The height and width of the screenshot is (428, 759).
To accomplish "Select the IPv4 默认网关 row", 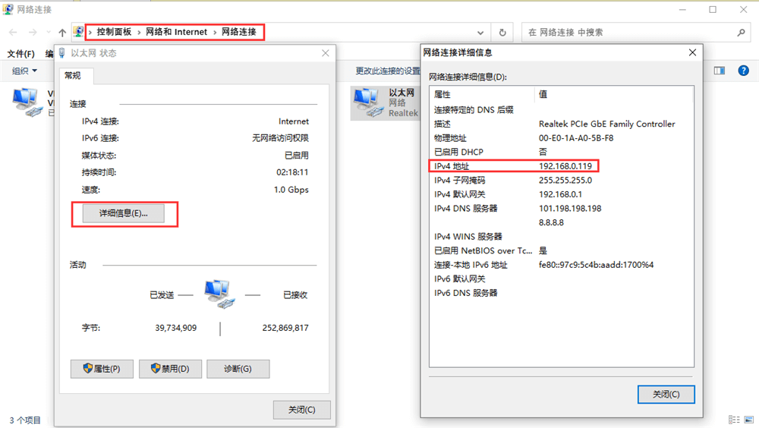I will 562,194.
